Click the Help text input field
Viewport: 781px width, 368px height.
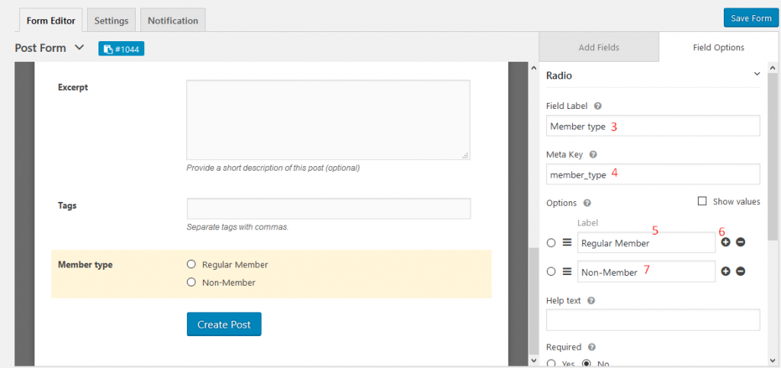coord(653,320)
